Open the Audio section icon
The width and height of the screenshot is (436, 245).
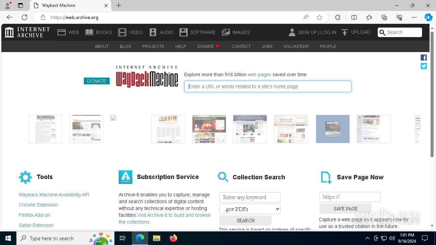click(x=153, y=32)
